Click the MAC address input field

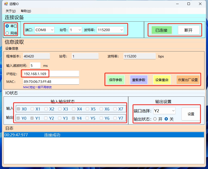[51, 82]
